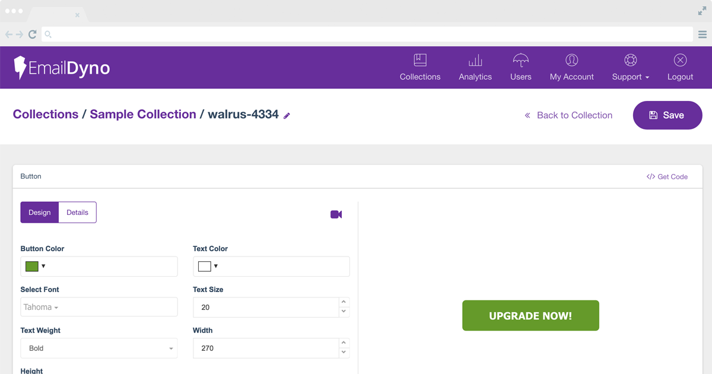Click the Back to Collection link
This screenshot has width=712, height=374.
[568, 115]
